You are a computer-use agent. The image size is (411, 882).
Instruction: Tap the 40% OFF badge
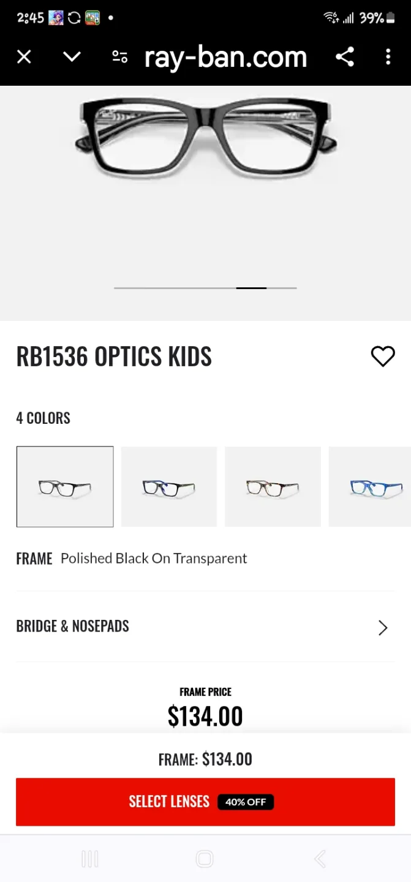pyautogui.click(x=246, y=802)
